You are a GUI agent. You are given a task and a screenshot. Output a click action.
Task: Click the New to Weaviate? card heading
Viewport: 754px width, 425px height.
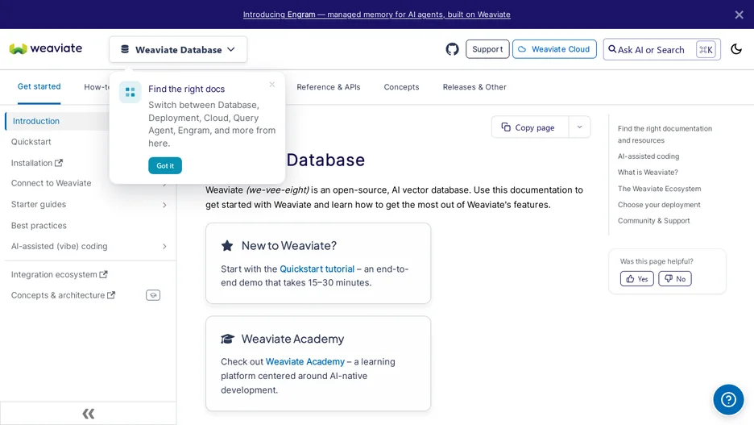pos(288,245)
